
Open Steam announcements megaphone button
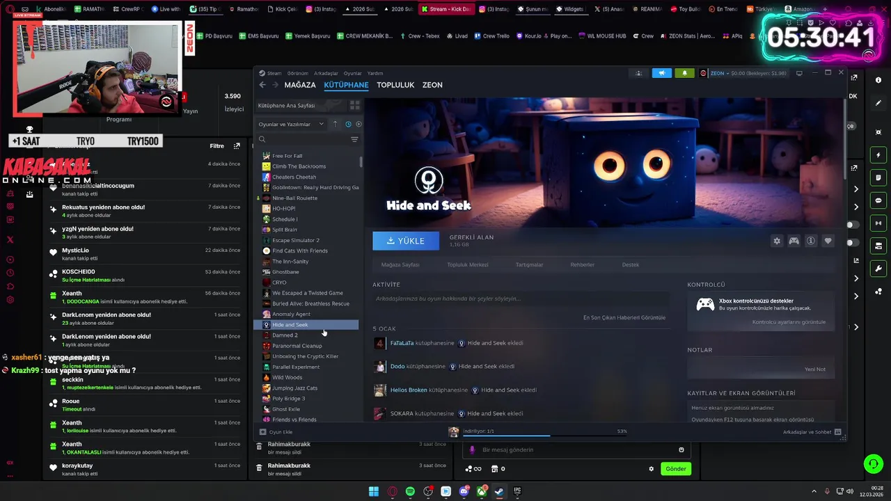coord(662,73)
